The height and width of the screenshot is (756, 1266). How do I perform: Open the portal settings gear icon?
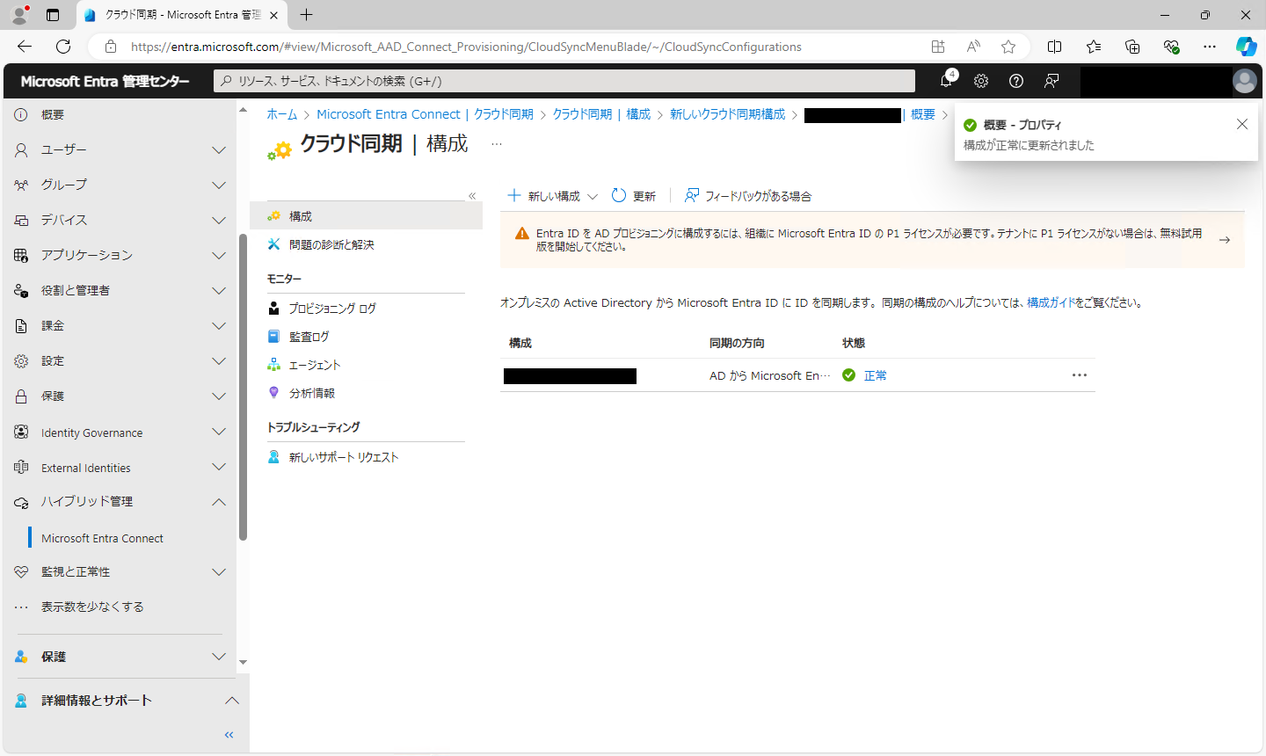point(981,81)
